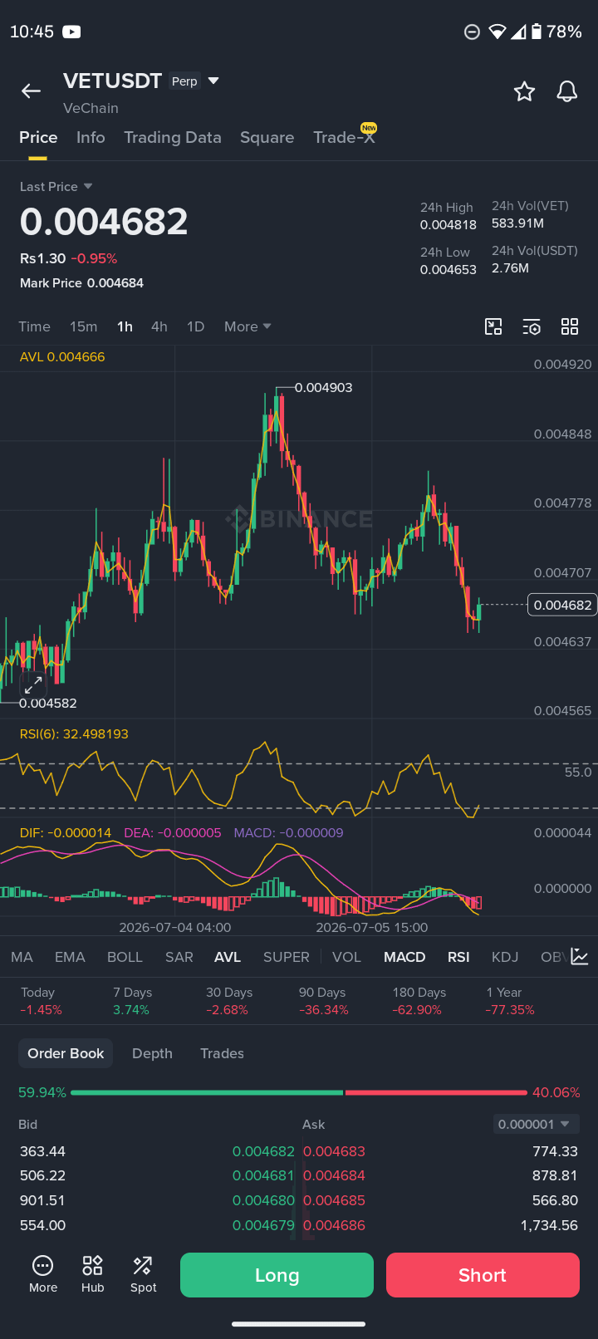Viewport: 598px width, 1339px height.
Task: Select bid price 0.004682
Action: click(263, 1151)
